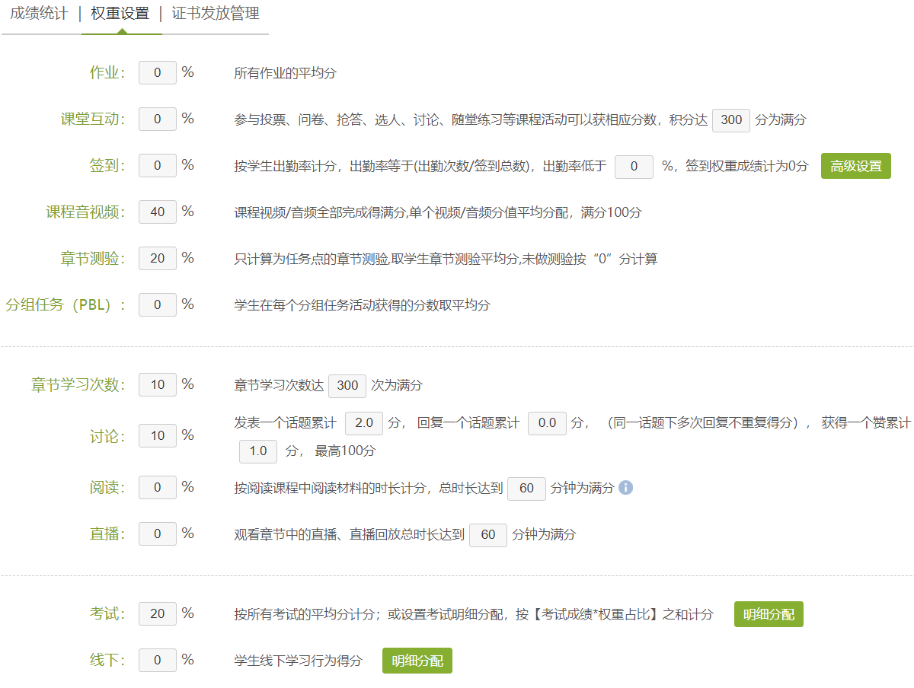Edit the 签到 weight percentage field

pyautogui.click(x=158, y=166)
